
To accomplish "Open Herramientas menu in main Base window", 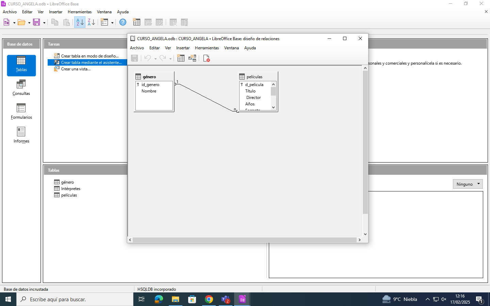I will click(80, 12).
